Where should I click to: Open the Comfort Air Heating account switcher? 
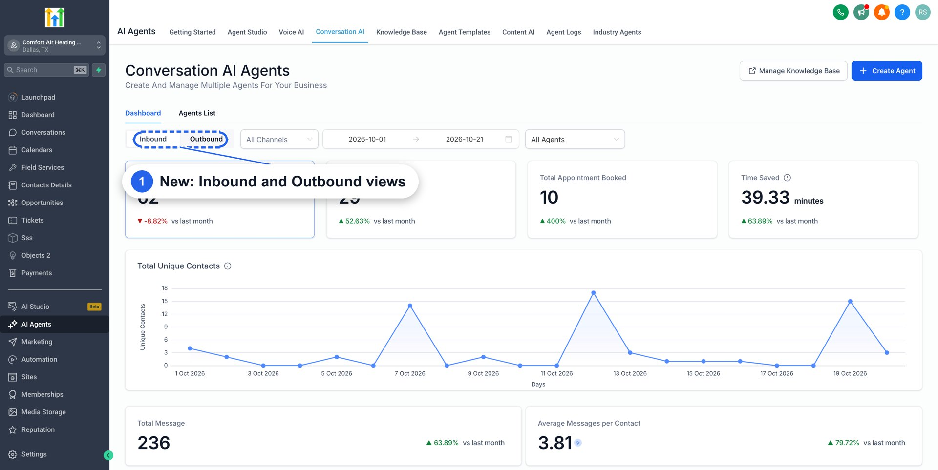55,45
